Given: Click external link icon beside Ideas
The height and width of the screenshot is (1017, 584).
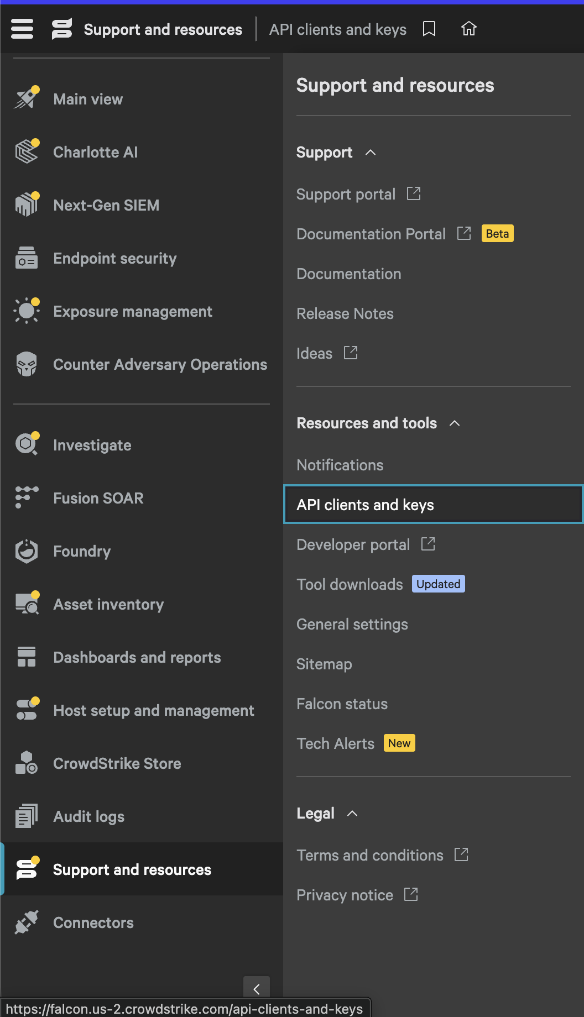Looking at the screenshot, I should [351, 353].
